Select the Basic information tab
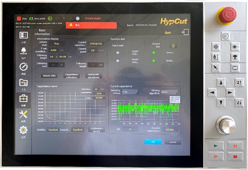 coord(42,32)
